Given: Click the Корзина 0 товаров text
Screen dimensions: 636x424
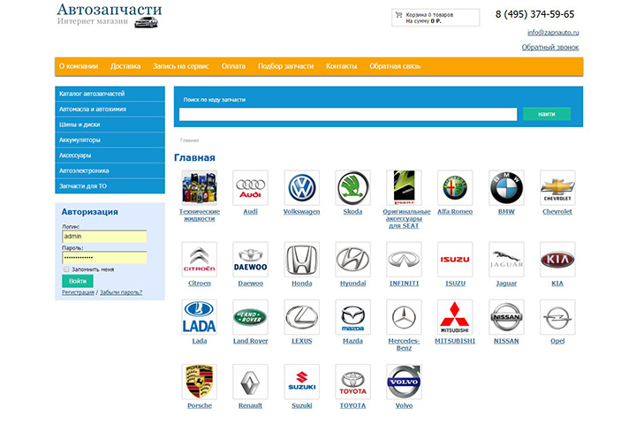Looking at the screenshot, I should [x=429, y=15].
